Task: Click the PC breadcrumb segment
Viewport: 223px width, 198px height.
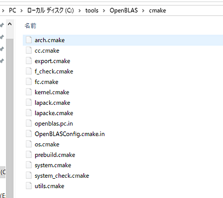Action: (x=13, y=11)
